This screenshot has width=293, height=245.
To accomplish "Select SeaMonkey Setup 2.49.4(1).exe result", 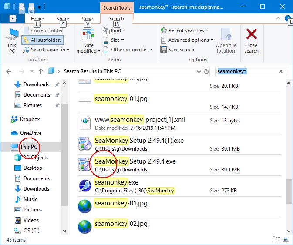I will click(x=179, y=144).
